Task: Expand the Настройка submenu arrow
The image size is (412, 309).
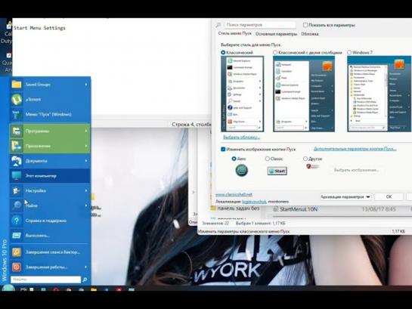Action: [86, 190]
